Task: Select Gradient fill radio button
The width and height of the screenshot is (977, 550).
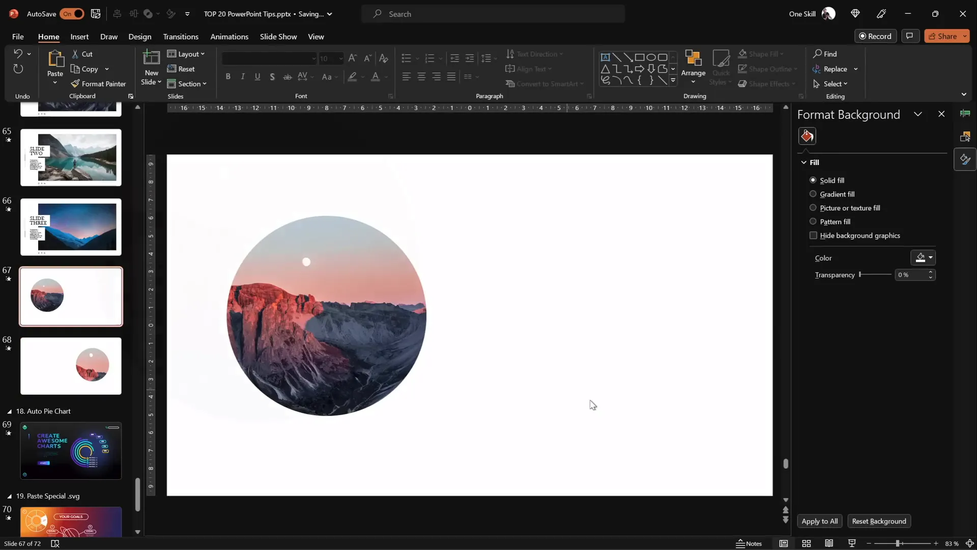Action: 813,194
